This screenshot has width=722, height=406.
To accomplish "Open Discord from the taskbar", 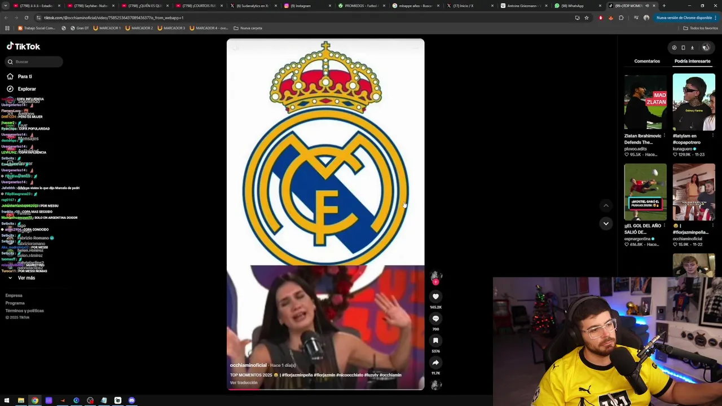I will click(x=131, y=400).
